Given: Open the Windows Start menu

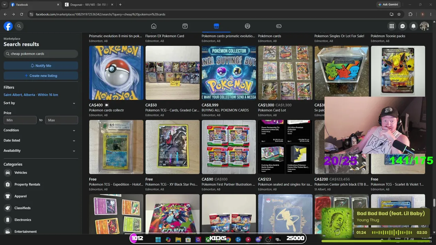Looking at the screenshot, I should tap(158, 240).
